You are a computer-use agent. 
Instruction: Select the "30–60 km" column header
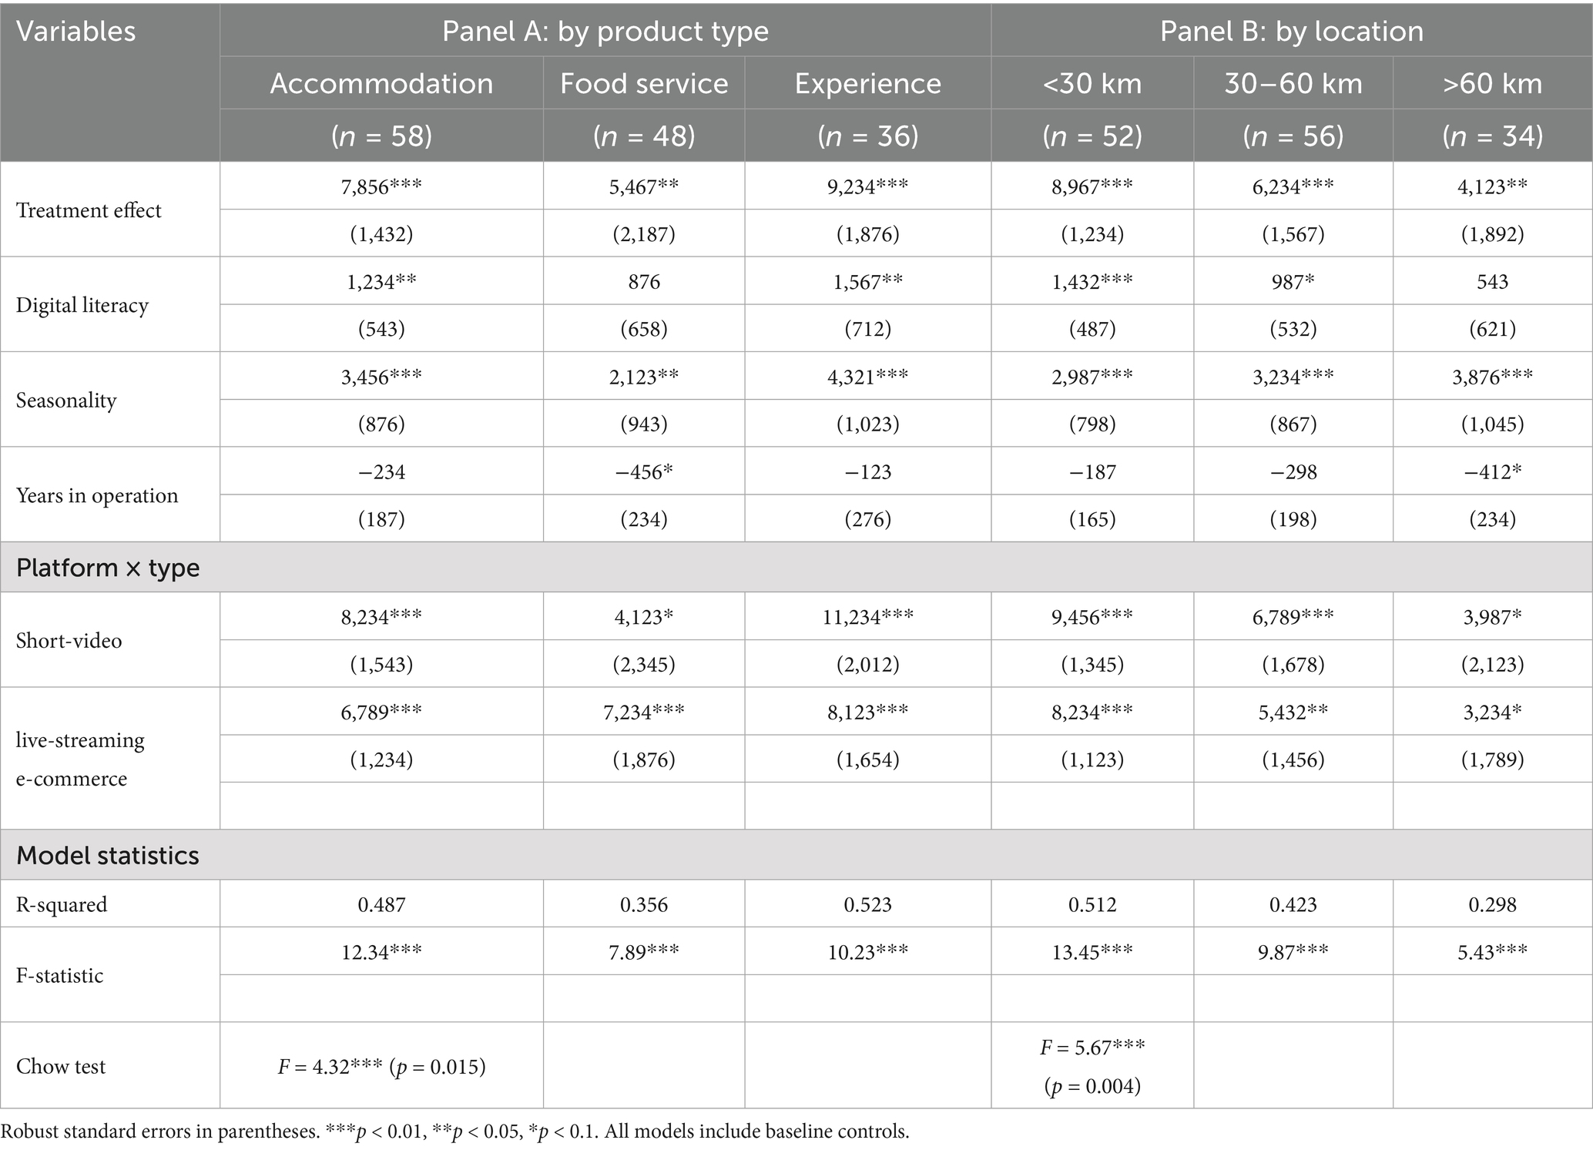1293,83
